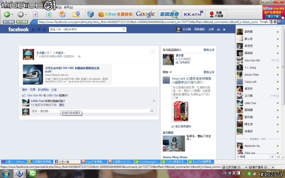Open the free mini games joystick button
This screenshot has height=178, width=285.
[x=216, y=14]
